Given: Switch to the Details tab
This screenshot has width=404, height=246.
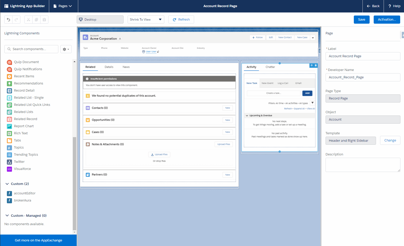Looking at the screenshot, I should [x=109, y=67].
